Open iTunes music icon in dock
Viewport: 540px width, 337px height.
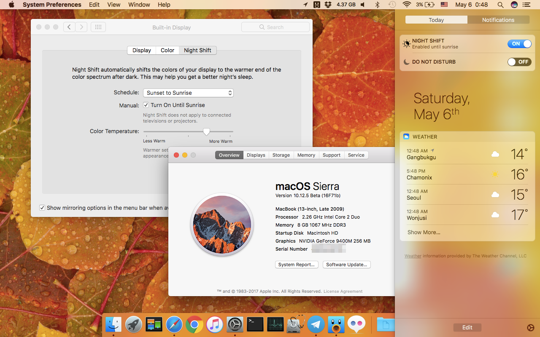(215, 324)
